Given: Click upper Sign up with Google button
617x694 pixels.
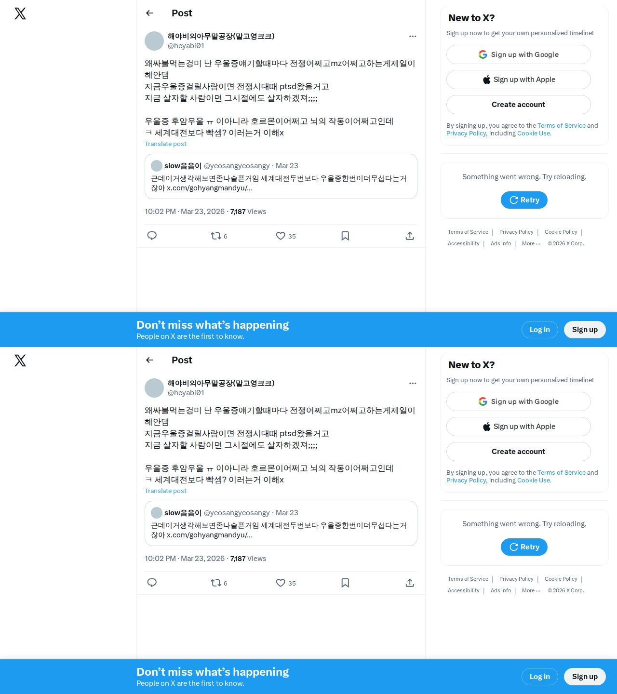Looking at the screenshot, I should click(x=519, y=54).
